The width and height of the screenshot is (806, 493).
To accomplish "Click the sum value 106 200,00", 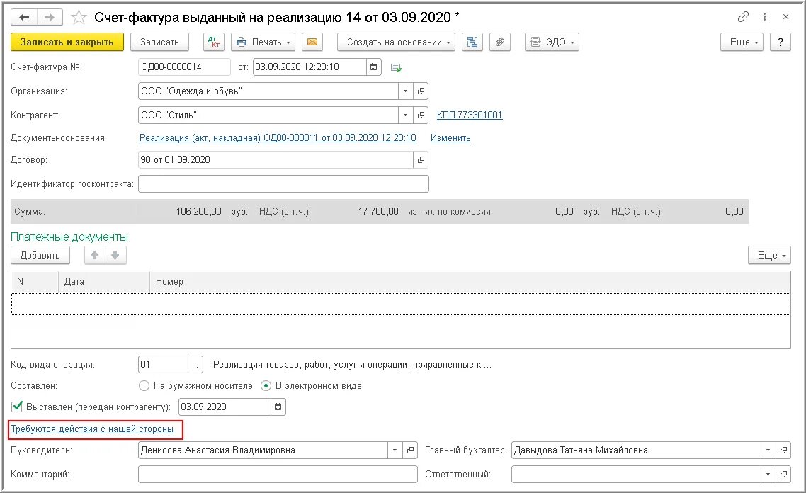I will (198, 212).
